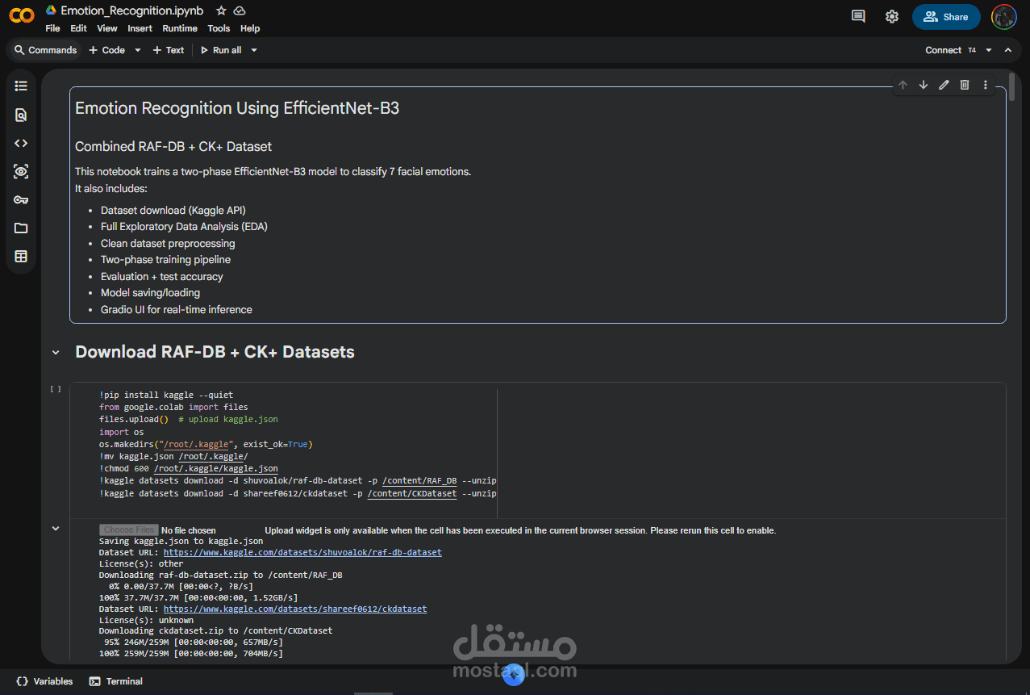Click the Combined RAF-DB + CK+ Dataset subheading
1030x695 pixels.
click(173, 146)
